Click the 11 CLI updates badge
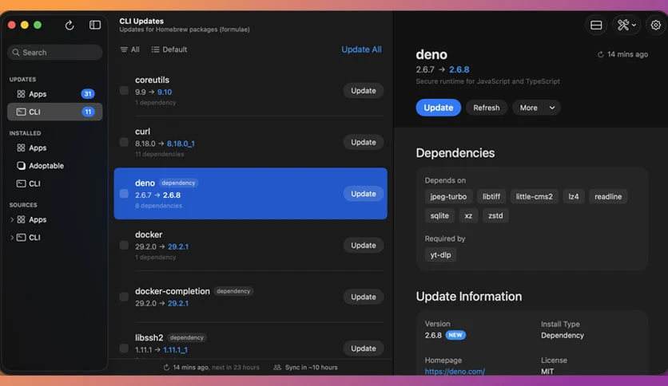The width and height of the screenshot is (668, 386). click(88, 112)
